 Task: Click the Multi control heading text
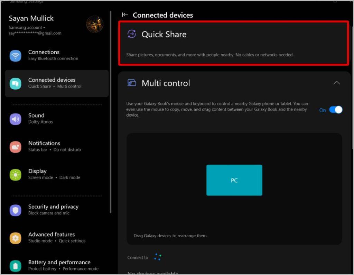166,83
